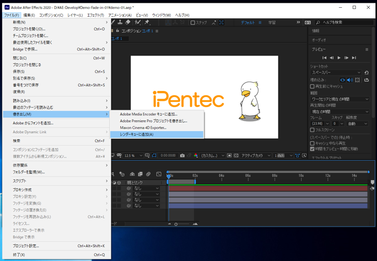Open the 読み込み(I) submenu
The width and height of the screenshot is (377, 261).
click(x=57, y=101)
